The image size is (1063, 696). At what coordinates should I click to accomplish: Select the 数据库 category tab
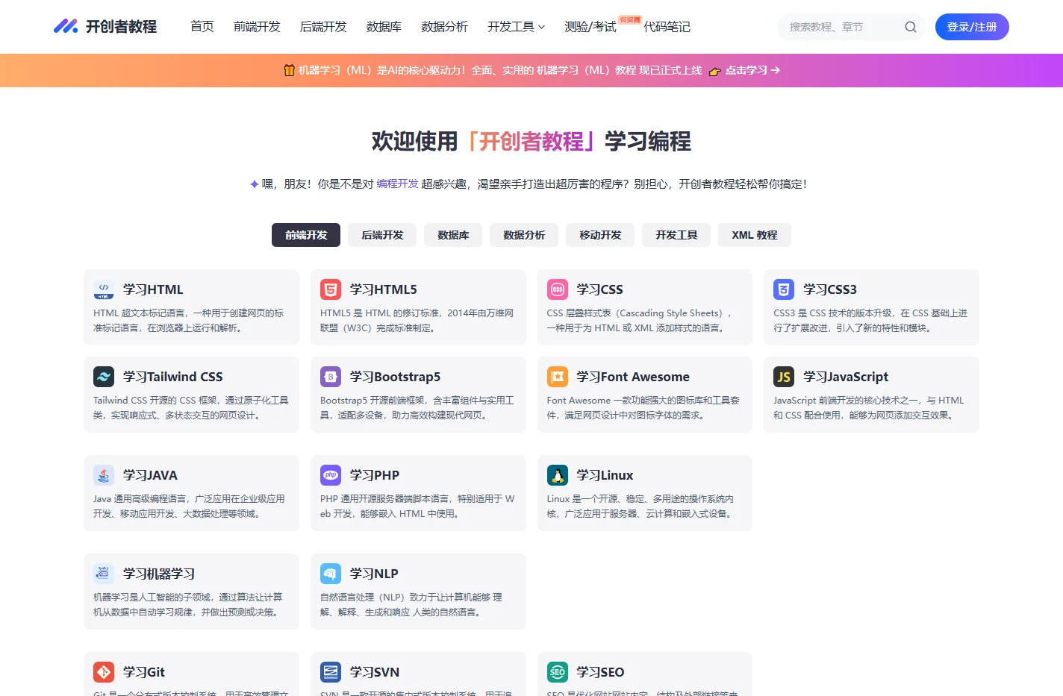coord(453,235)
